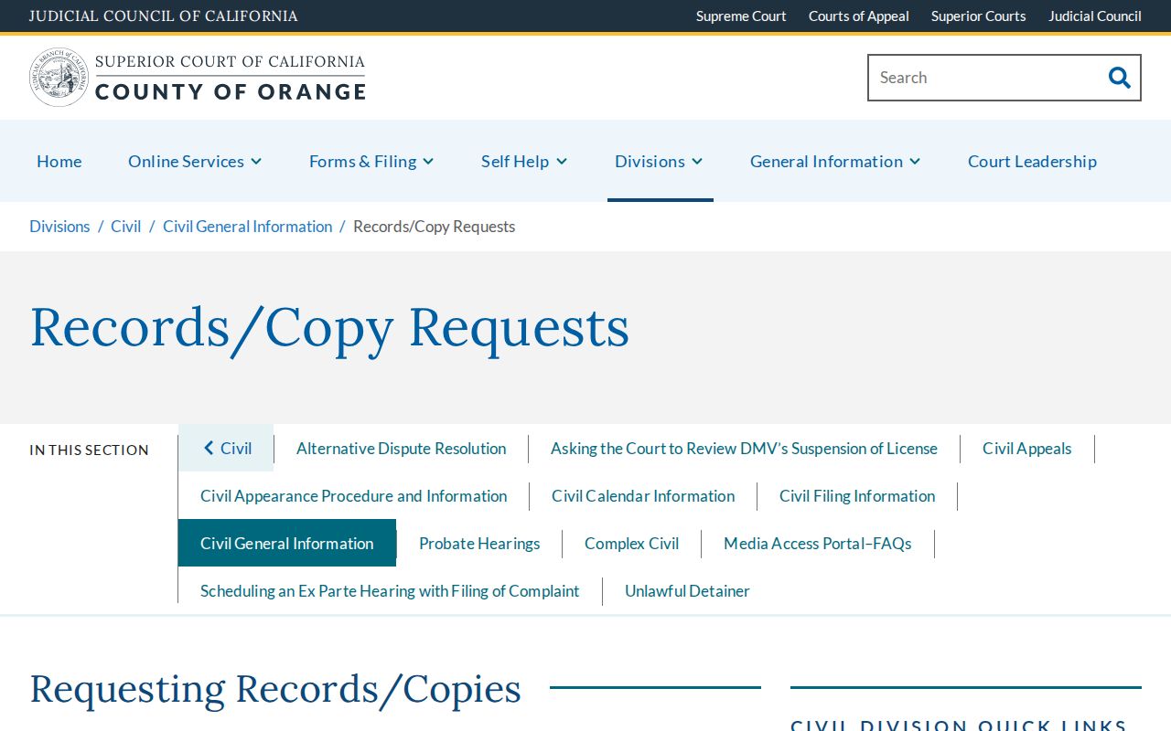Click Divisions in the breadcrumb

59,227
